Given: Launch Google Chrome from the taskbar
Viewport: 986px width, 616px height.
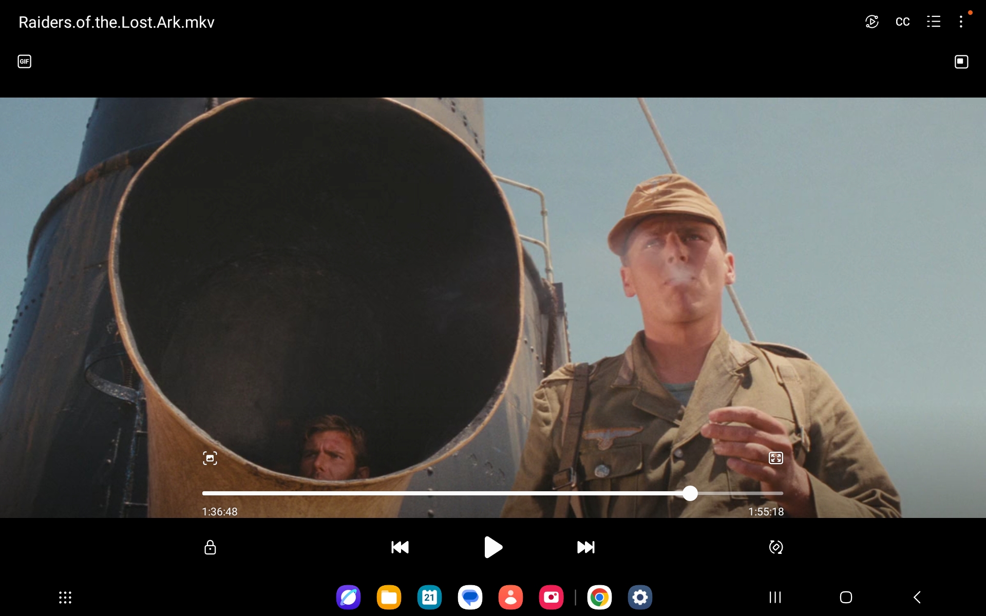Looking at the screenshot, I should click(599, 598).
